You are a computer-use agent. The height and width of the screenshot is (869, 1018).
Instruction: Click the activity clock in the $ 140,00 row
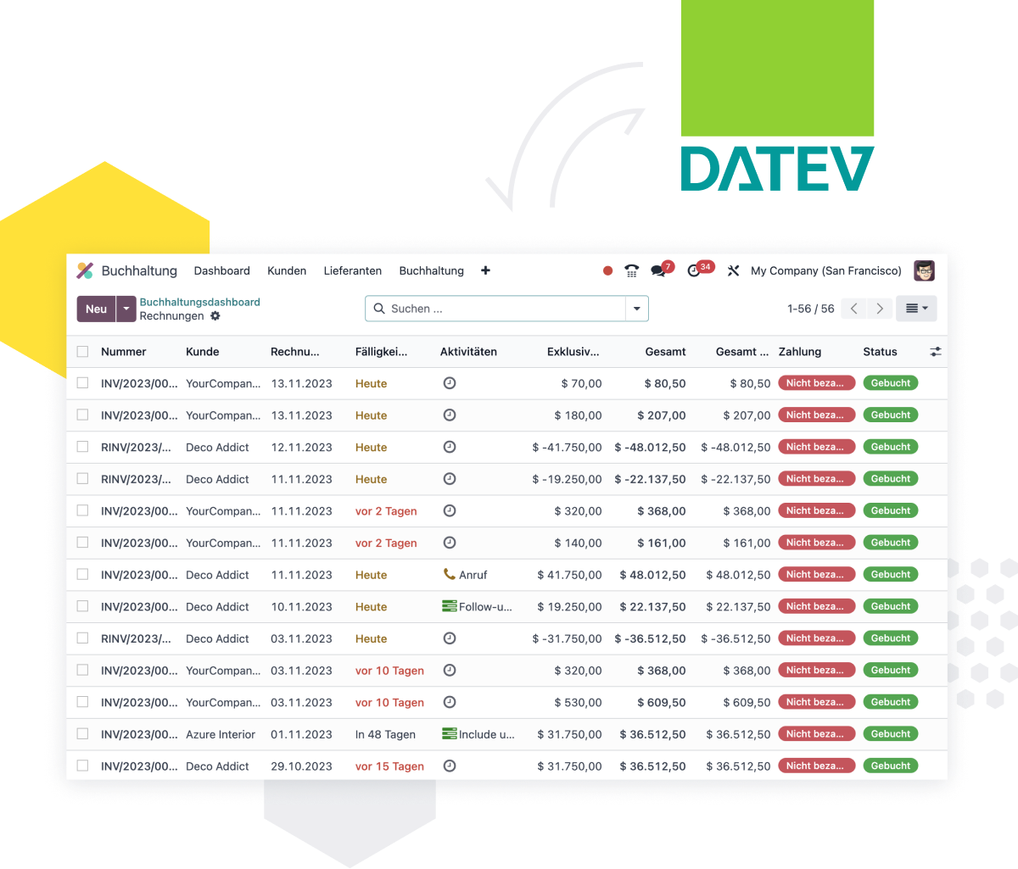(x=450, y=543)
